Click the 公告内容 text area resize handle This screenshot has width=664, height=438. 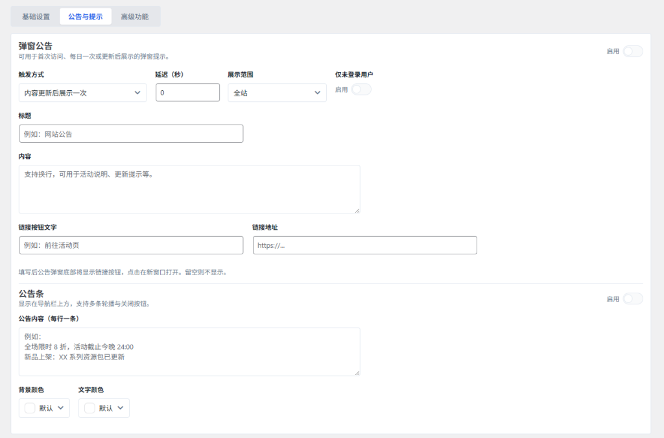pos(357,372)
